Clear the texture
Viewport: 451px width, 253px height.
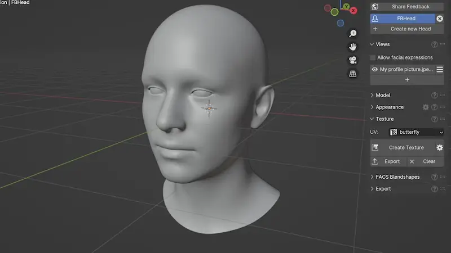tap(426, 161)
